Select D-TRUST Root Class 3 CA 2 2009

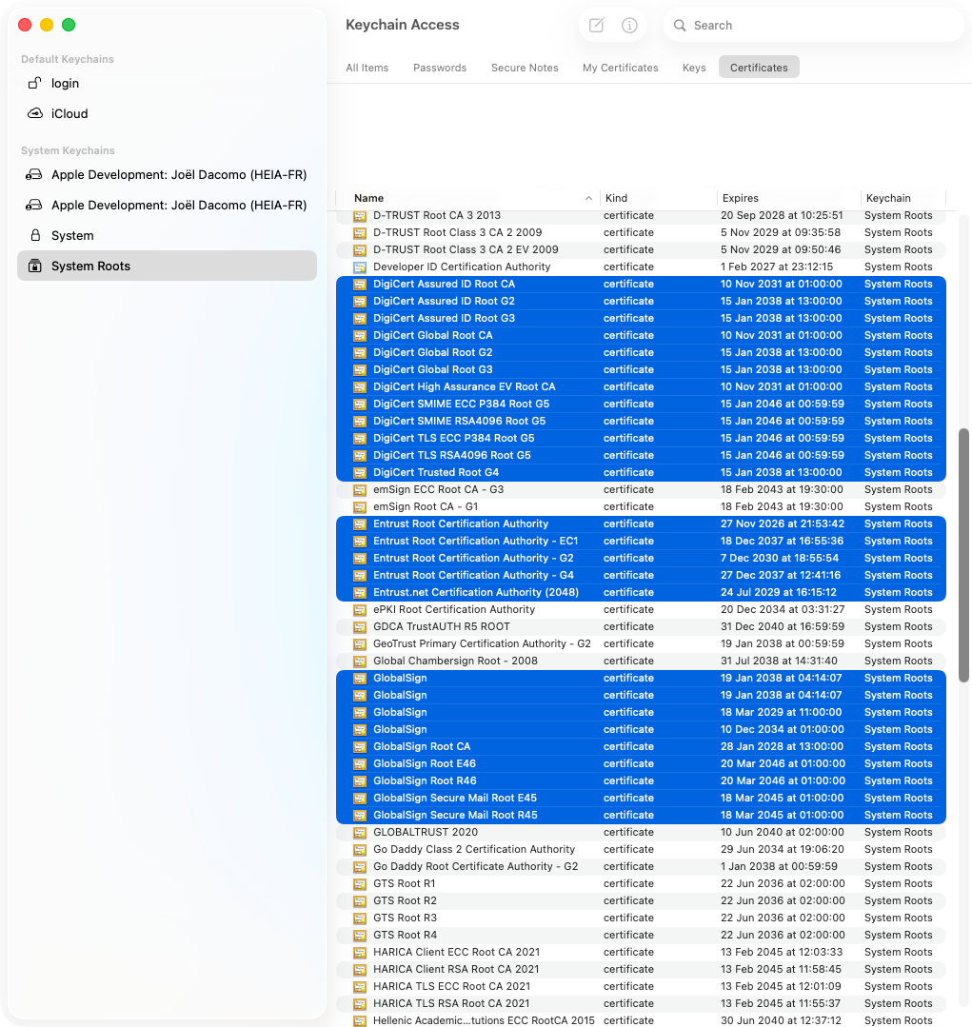pyautogui.click(x=641, y=232)
